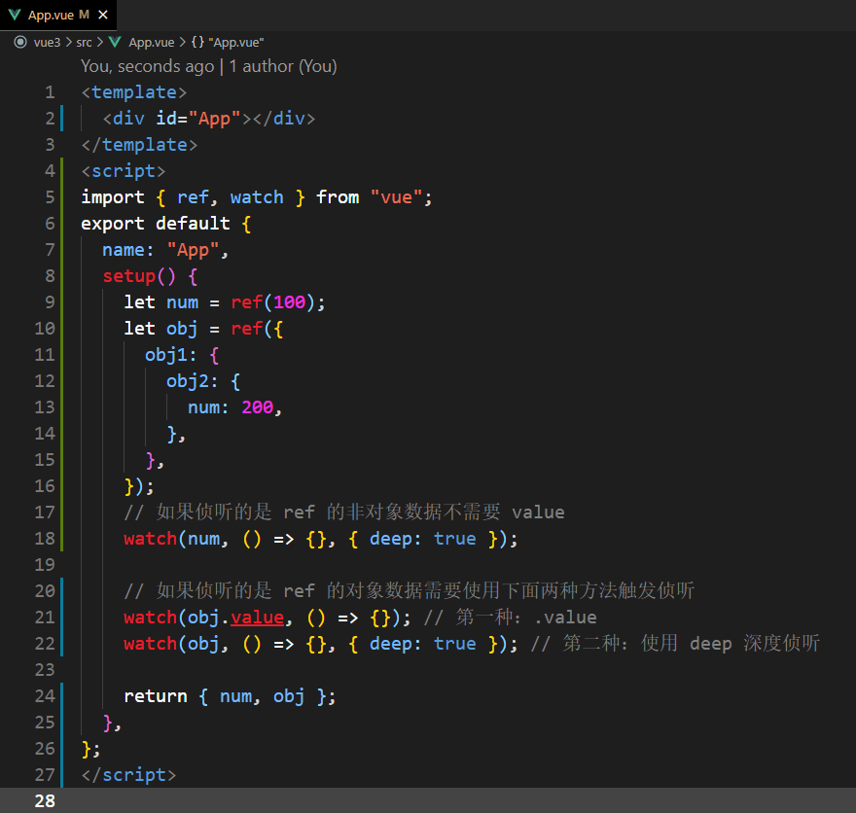Click the return statement on line 24
Image resolution: width=856 pixels, height=813 pixels.
(x=230, y=696)
